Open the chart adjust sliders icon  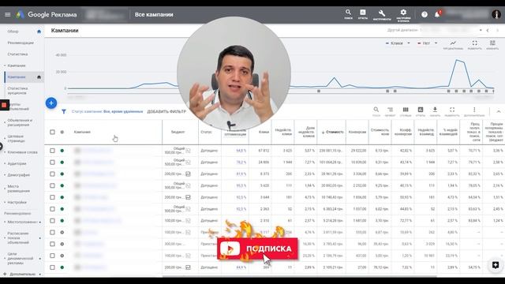pos(492,44)
